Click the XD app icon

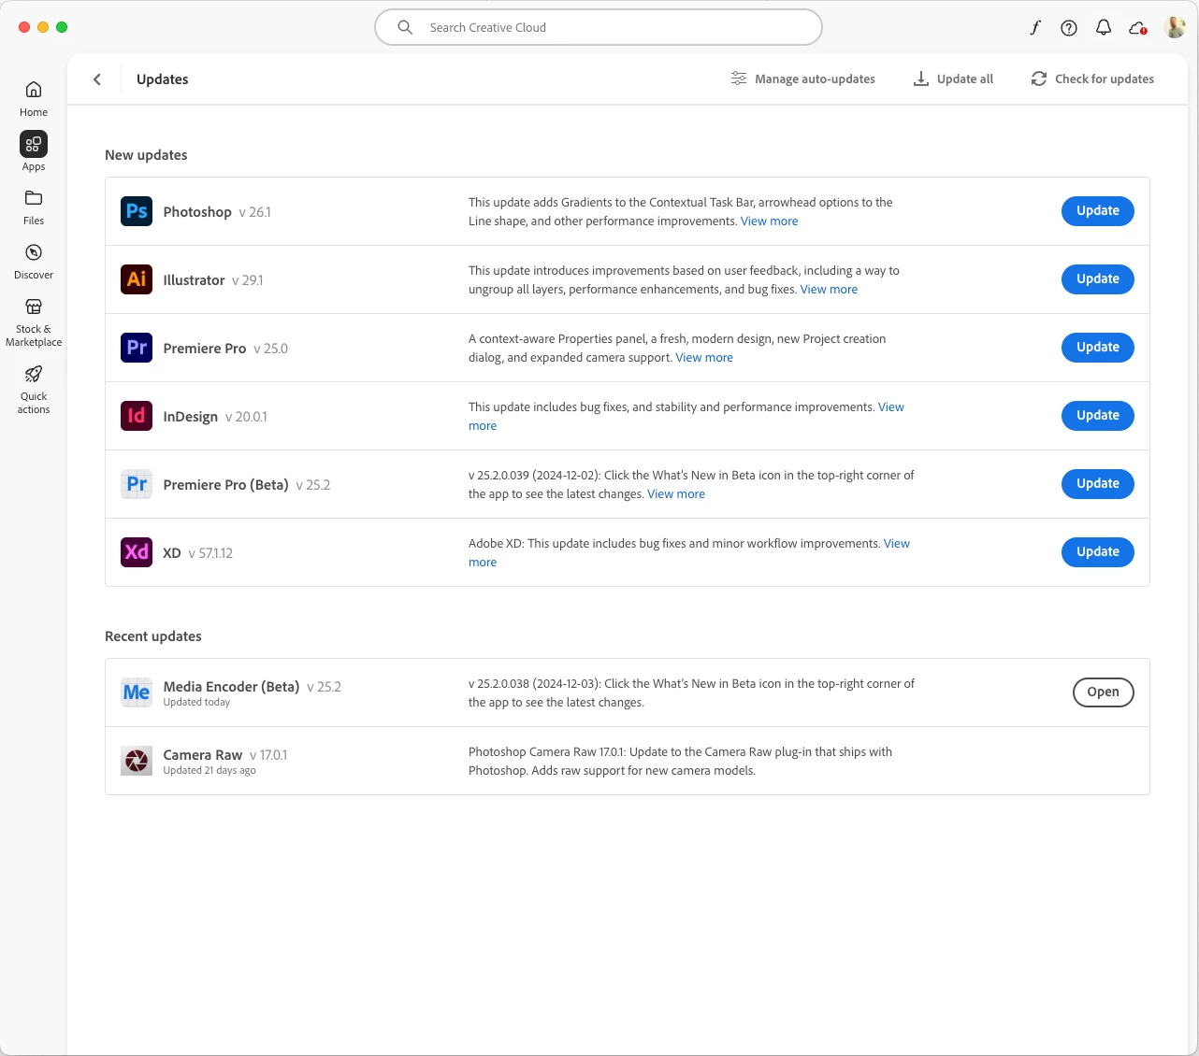coord(137,552)
